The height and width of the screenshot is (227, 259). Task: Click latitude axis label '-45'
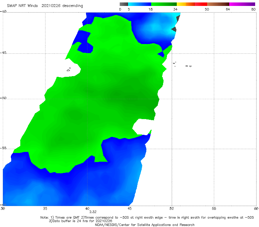coord(3,53)
